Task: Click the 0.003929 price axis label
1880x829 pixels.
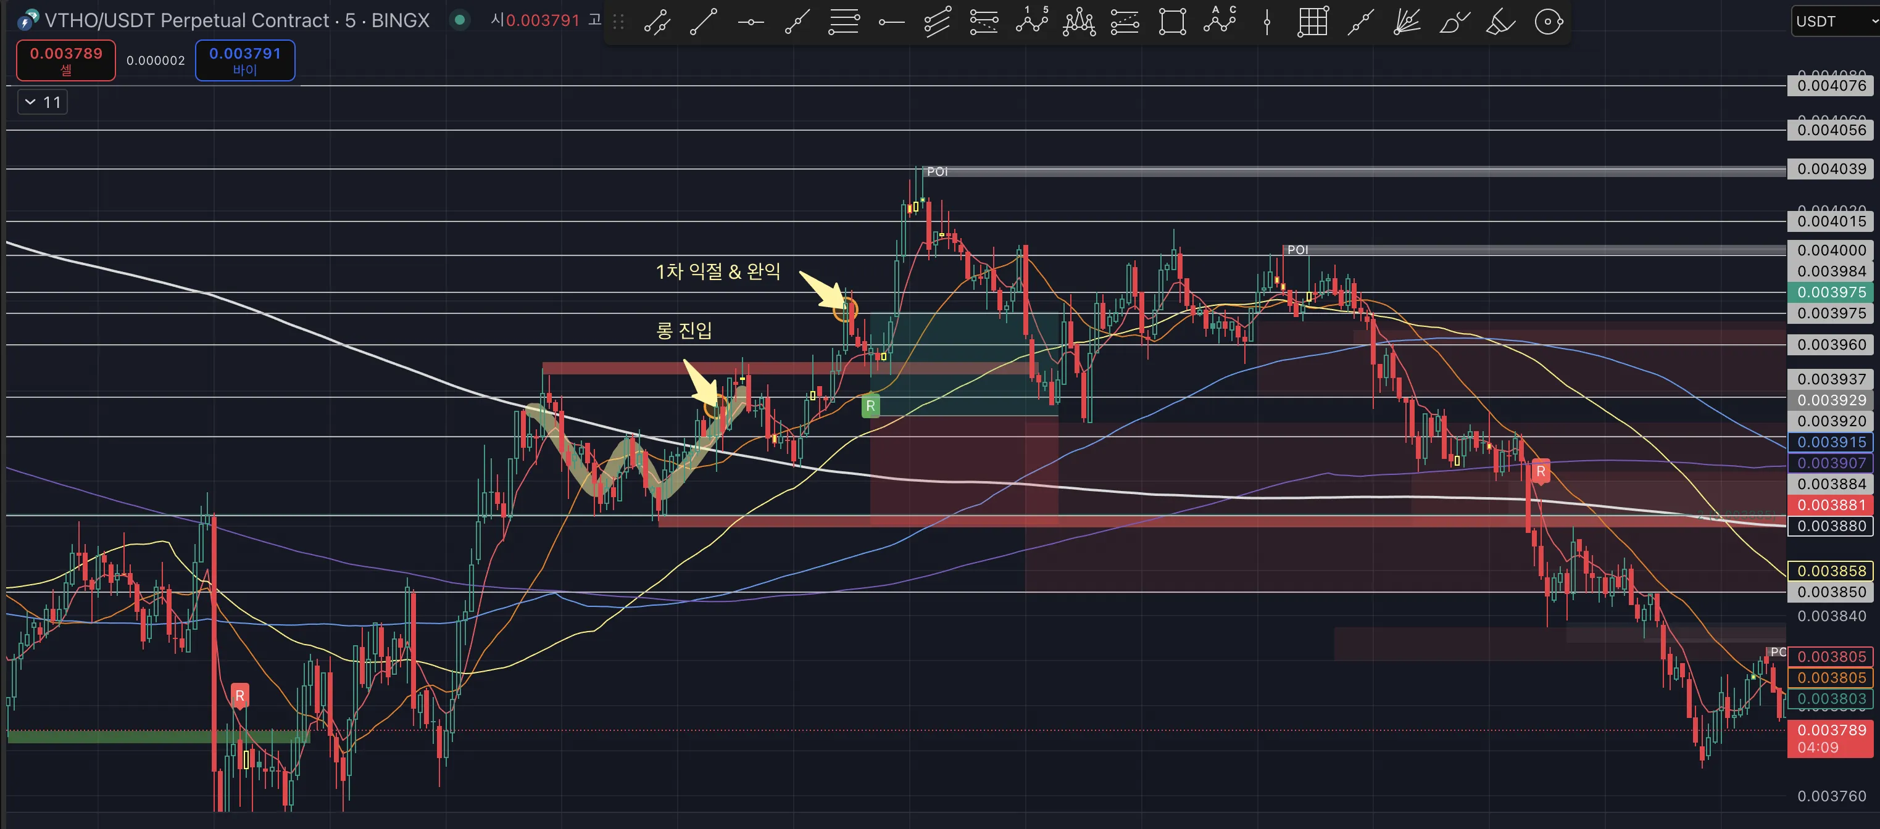Action: (1831, 400)
